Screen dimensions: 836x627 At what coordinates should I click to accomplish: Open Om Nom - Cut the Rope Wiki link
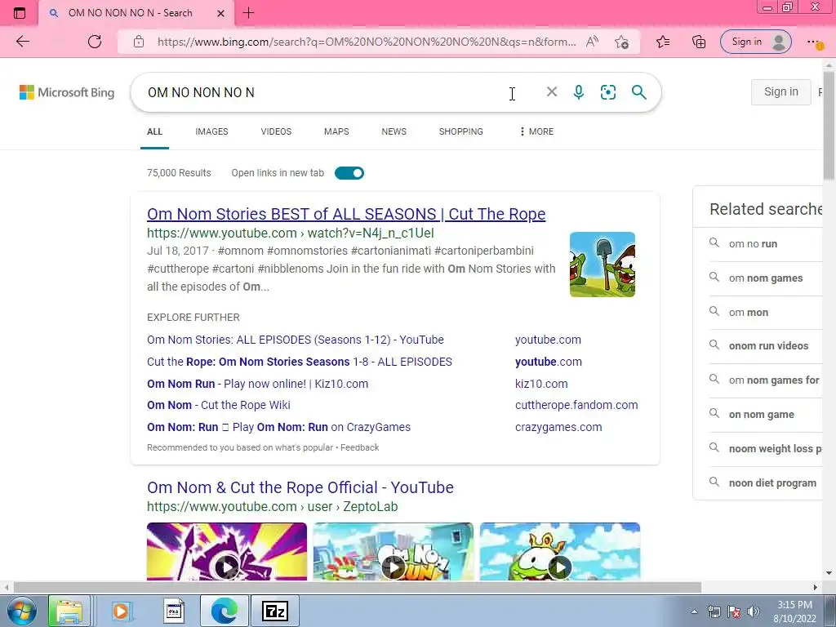click(219, 405)
